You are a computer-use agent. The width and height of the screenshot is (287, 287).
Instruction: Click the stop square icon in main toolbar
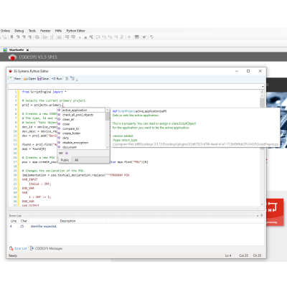click(x=85, y=37)
